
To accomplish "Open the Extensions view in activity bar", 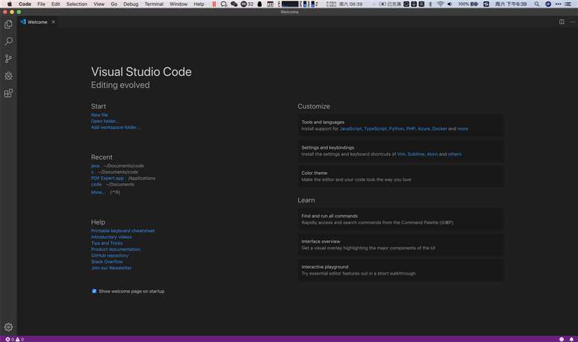I will point(8,93).
